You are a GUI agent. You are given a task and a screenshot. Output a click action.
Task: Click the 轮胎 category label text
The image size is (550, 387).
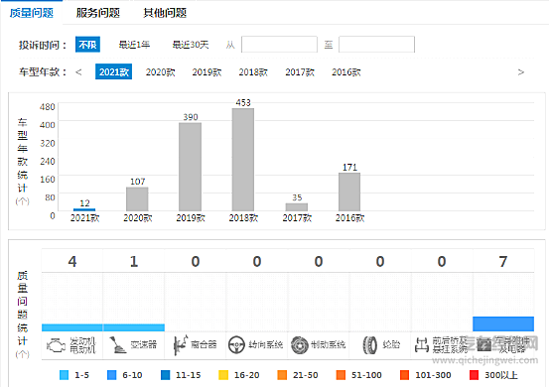pos(391,345)
